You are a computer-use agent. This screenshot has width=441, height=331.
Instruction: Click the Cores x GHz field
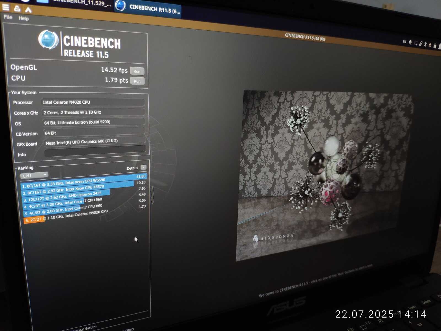[x=93, y=112]
